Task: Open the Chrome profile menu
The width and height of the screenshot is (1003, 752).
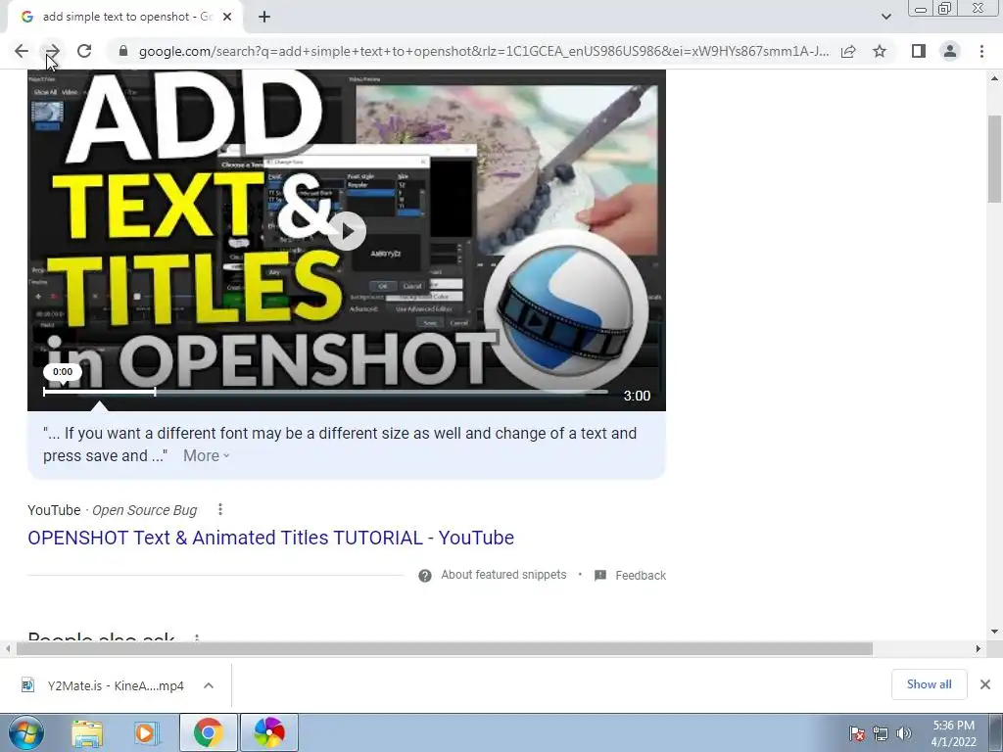Action: [950, 51]
